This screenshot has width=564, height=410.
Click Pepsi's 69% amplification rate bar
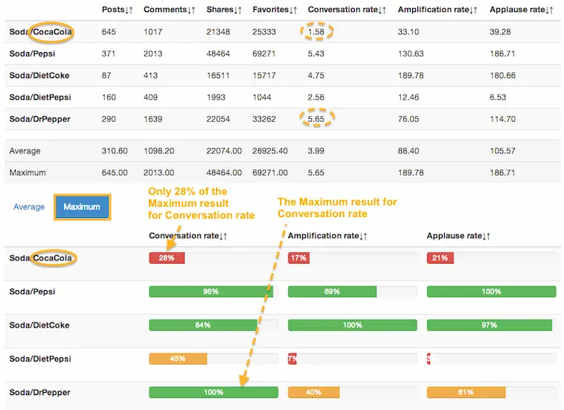coord(332,292)
